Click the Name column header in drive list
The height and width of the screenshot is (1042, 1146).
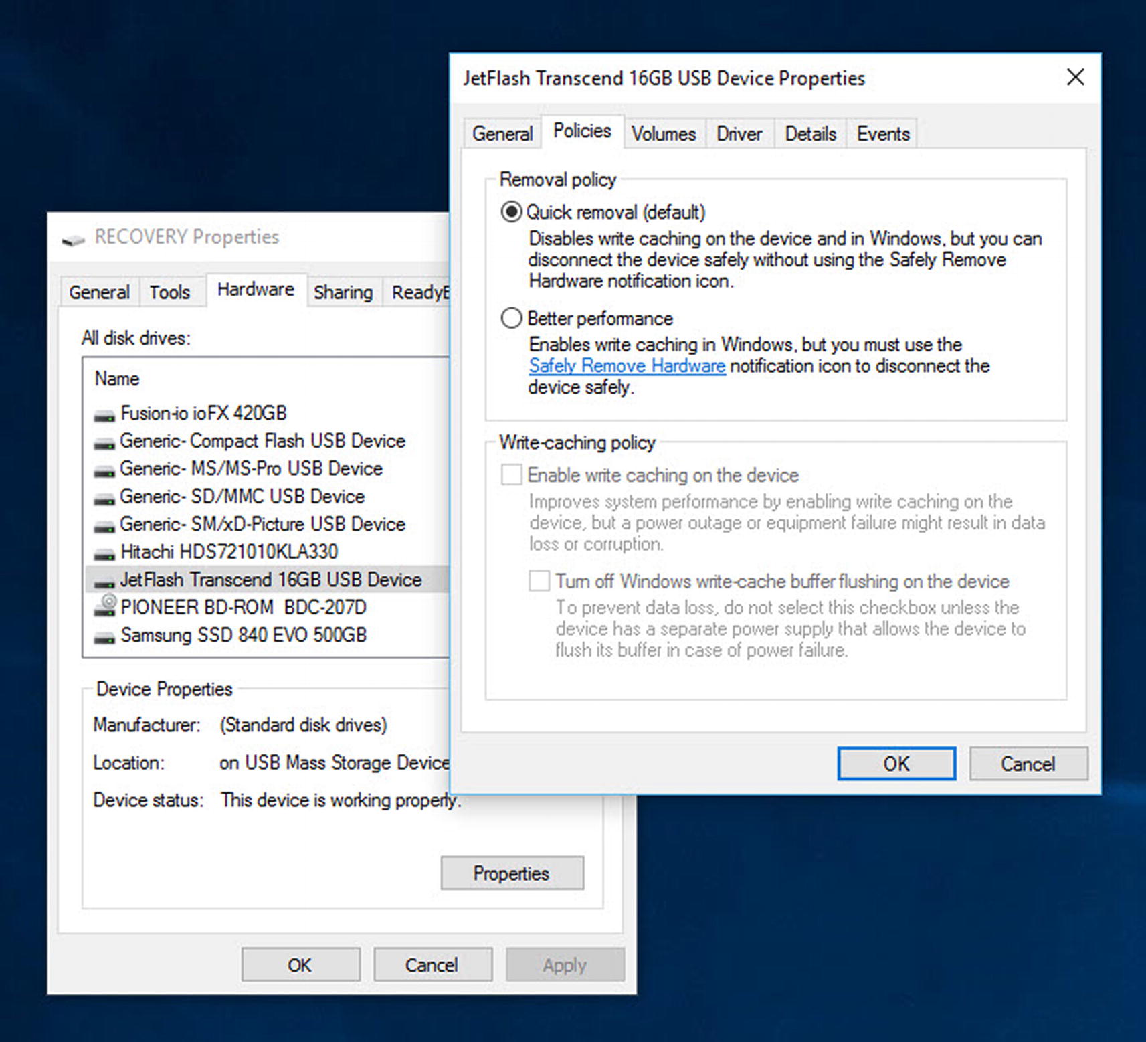pyautogui.click(x=117, y=379)
